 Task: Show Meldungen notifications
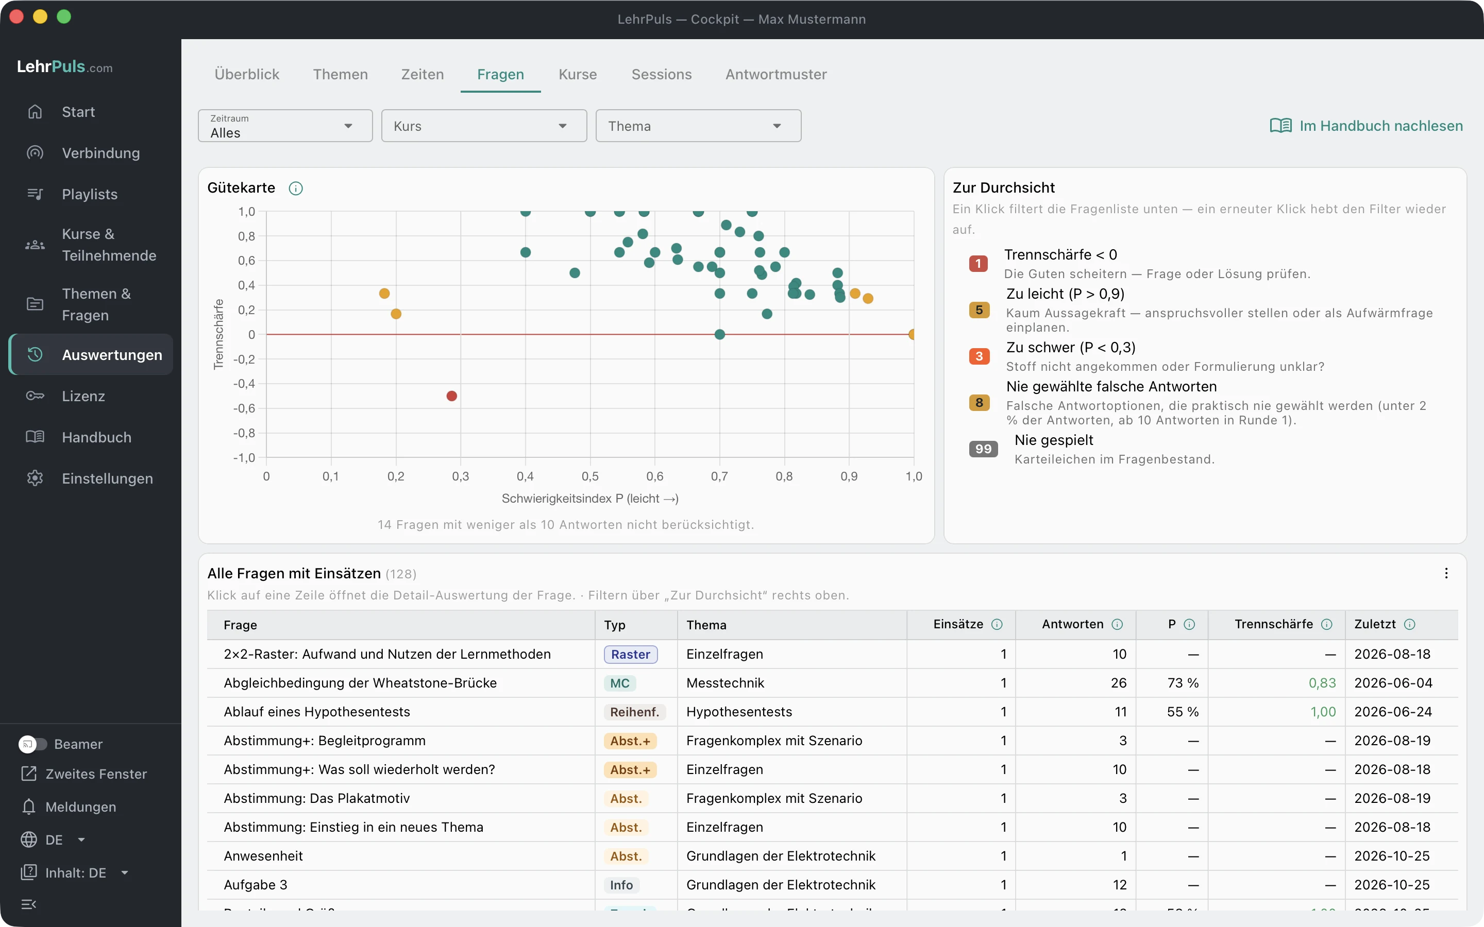point(69,806)
